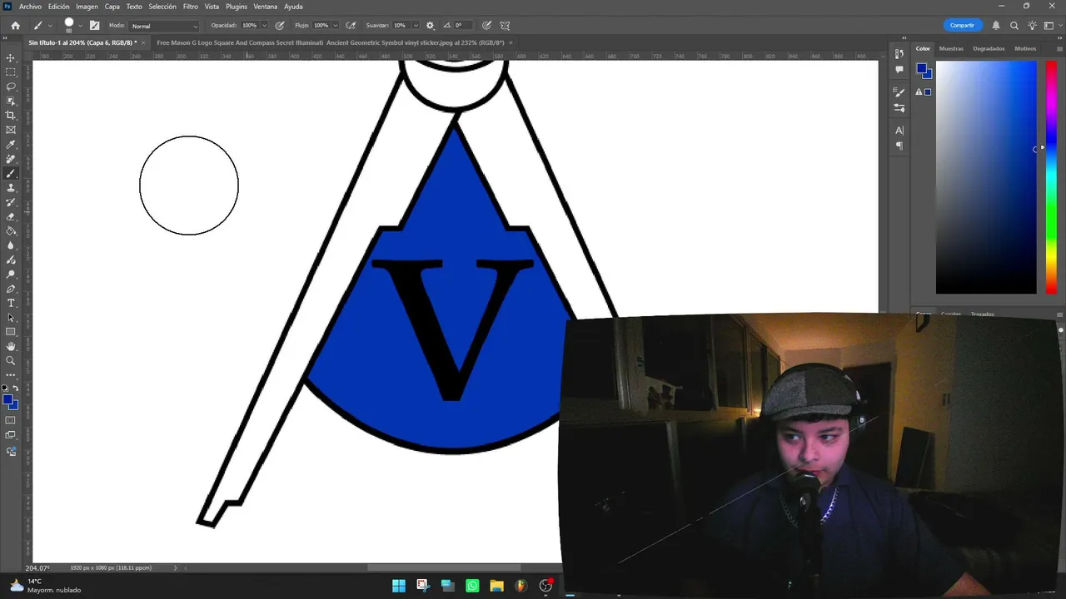Select the Path Selection tool
This screenshot has width=1066, height=599.
point(11,318)
